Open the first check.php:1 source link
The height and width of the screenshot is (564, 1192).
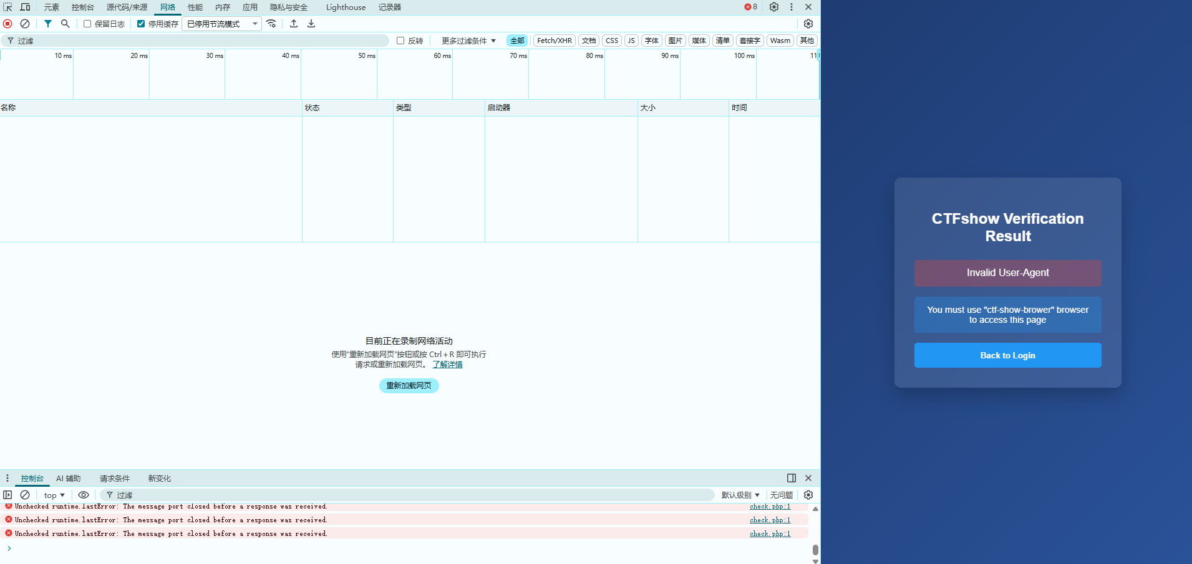click(770, 507)
